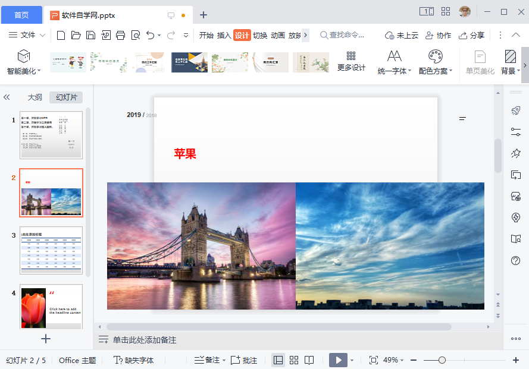Open the 备注 notes dropdown arrow
Viewport: 529px width, 369px height.
point(224,360)
